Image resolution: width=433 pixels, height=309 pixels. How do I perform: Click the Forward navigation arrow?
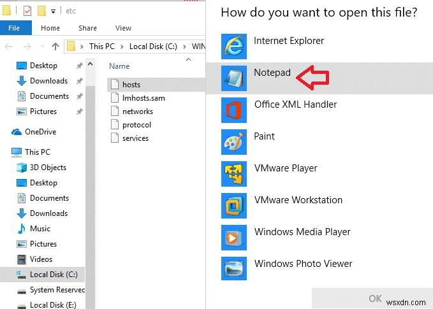click(x=27, y=47)
